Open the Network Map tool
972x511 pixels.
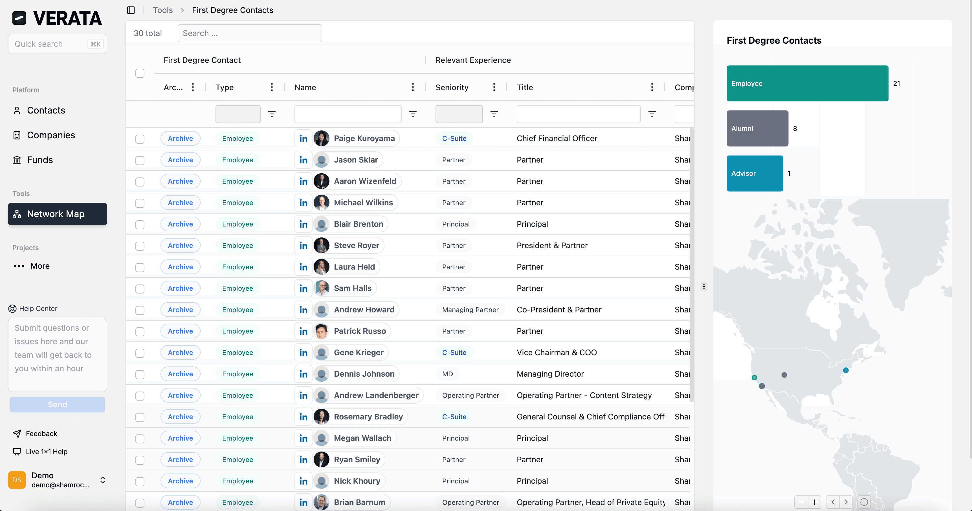pos(57,214)
